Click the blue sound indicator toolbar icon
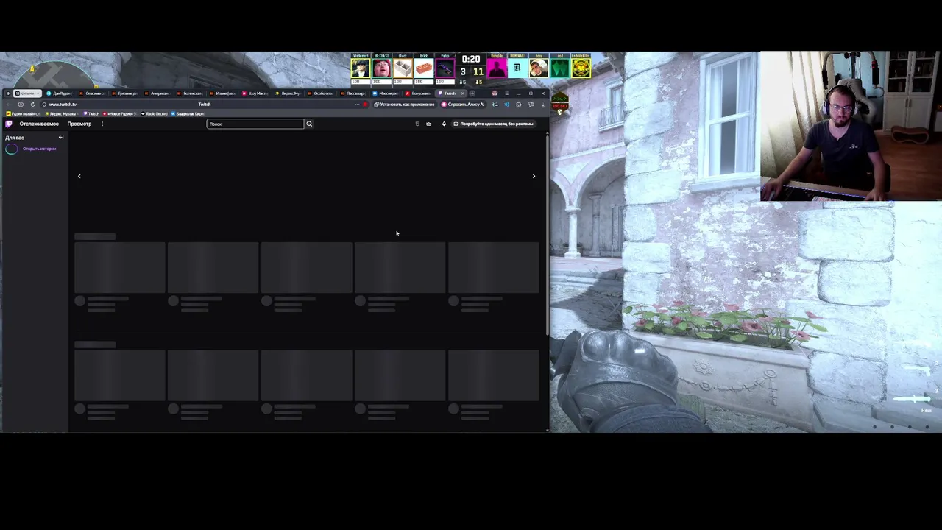 point(506,105)
